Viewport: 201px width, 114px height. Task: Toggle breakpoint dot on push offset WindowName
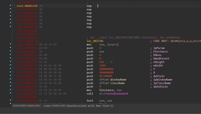[x=11, y=79]
